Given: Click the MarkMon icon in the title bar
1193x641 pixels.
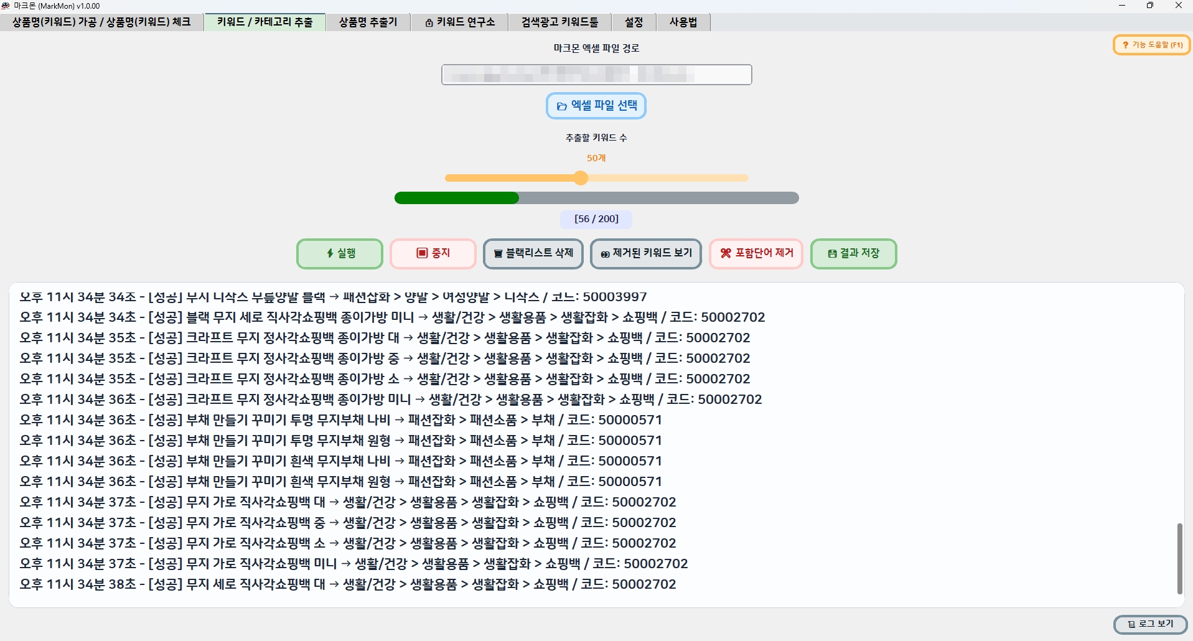Looking at the screenshot, I should tap(7, 6).
